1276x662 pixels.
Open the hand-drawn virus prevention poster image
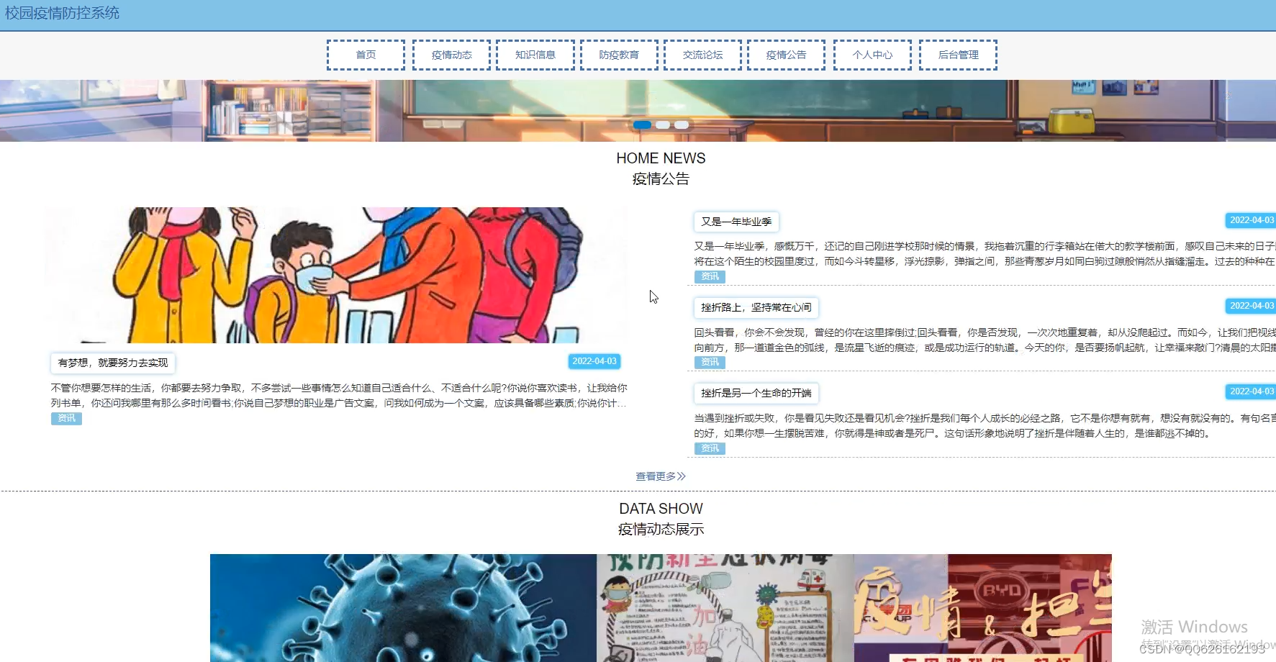[x=725, y=608]
